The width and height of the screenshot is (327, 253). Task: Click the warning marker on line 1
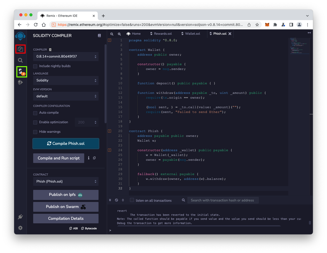click(x=110, y=40)
